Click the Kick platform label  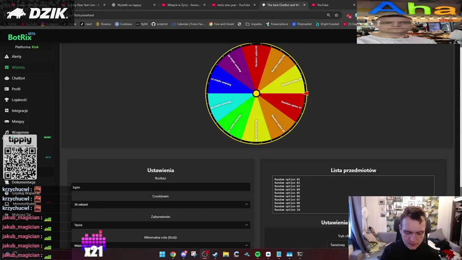pos(35,47)
